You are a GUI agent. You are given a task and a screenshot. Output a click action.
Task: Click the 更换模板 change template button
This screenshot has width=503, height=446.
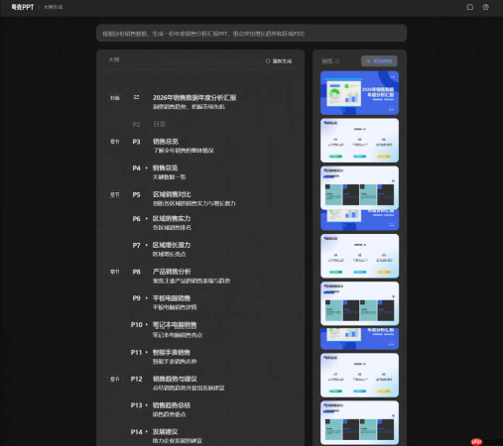tap(379, 61)
